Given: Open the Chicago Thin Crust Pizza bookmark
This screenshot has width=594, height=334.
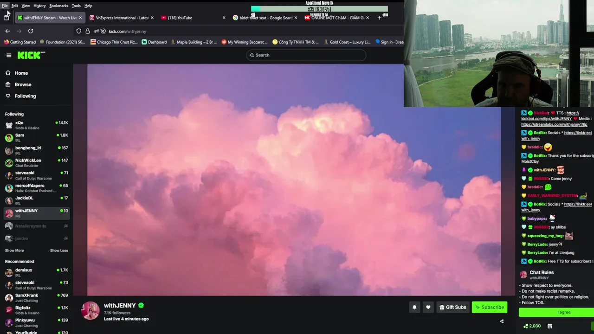Looking at the screenshot, I should pos(114,42).
